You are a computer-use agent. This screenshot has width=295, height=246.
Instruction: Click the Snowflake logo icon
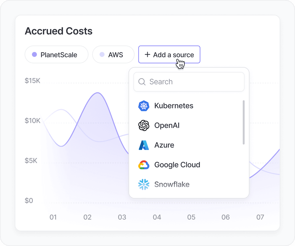(144, 184)
